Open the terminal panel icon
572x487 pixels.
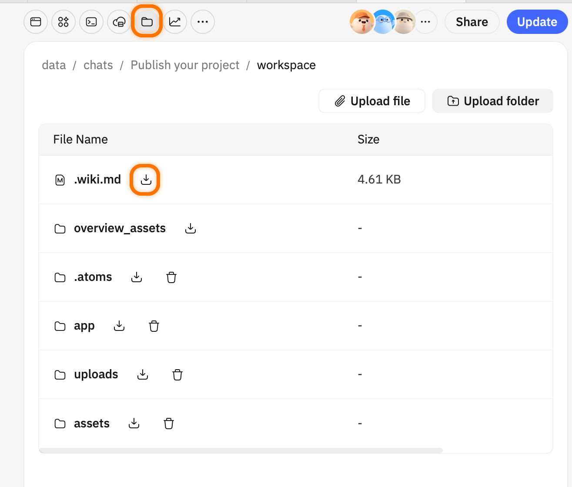91,22
